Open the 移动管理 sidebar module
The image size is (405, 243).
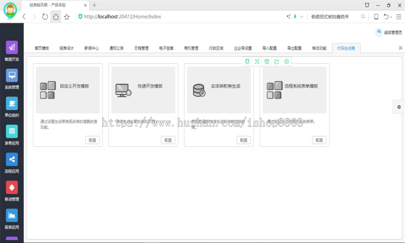click(12, 191)
